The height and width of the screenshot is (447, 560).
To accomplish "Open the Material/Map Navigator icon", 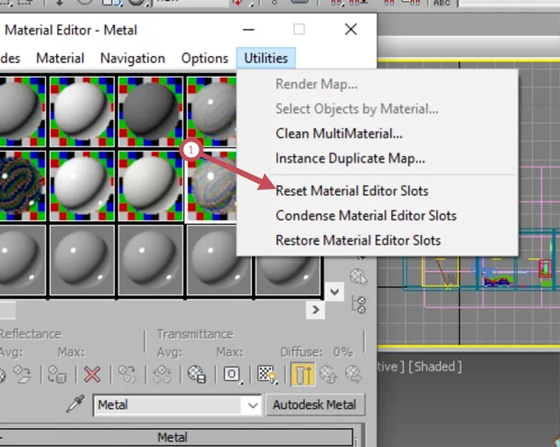I will 359,303.
